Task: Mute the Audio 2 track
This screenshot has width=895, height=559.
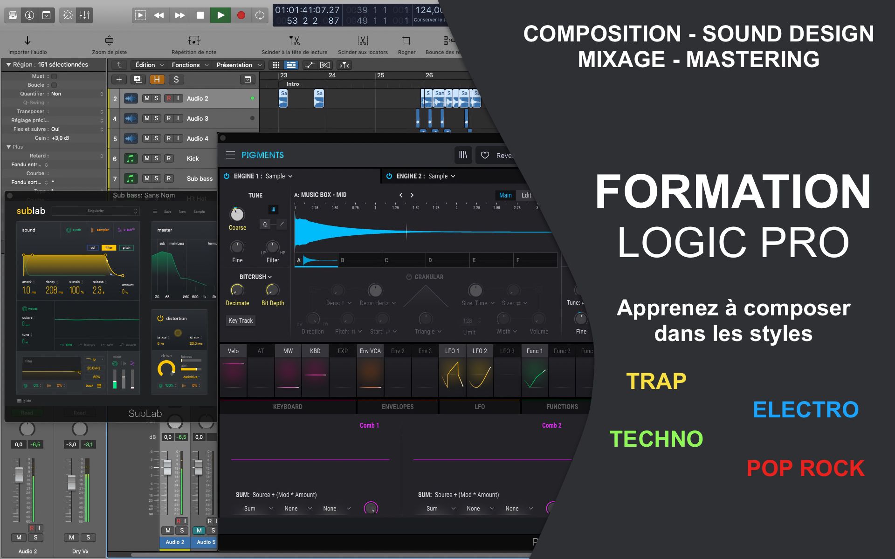Action: 147,98
